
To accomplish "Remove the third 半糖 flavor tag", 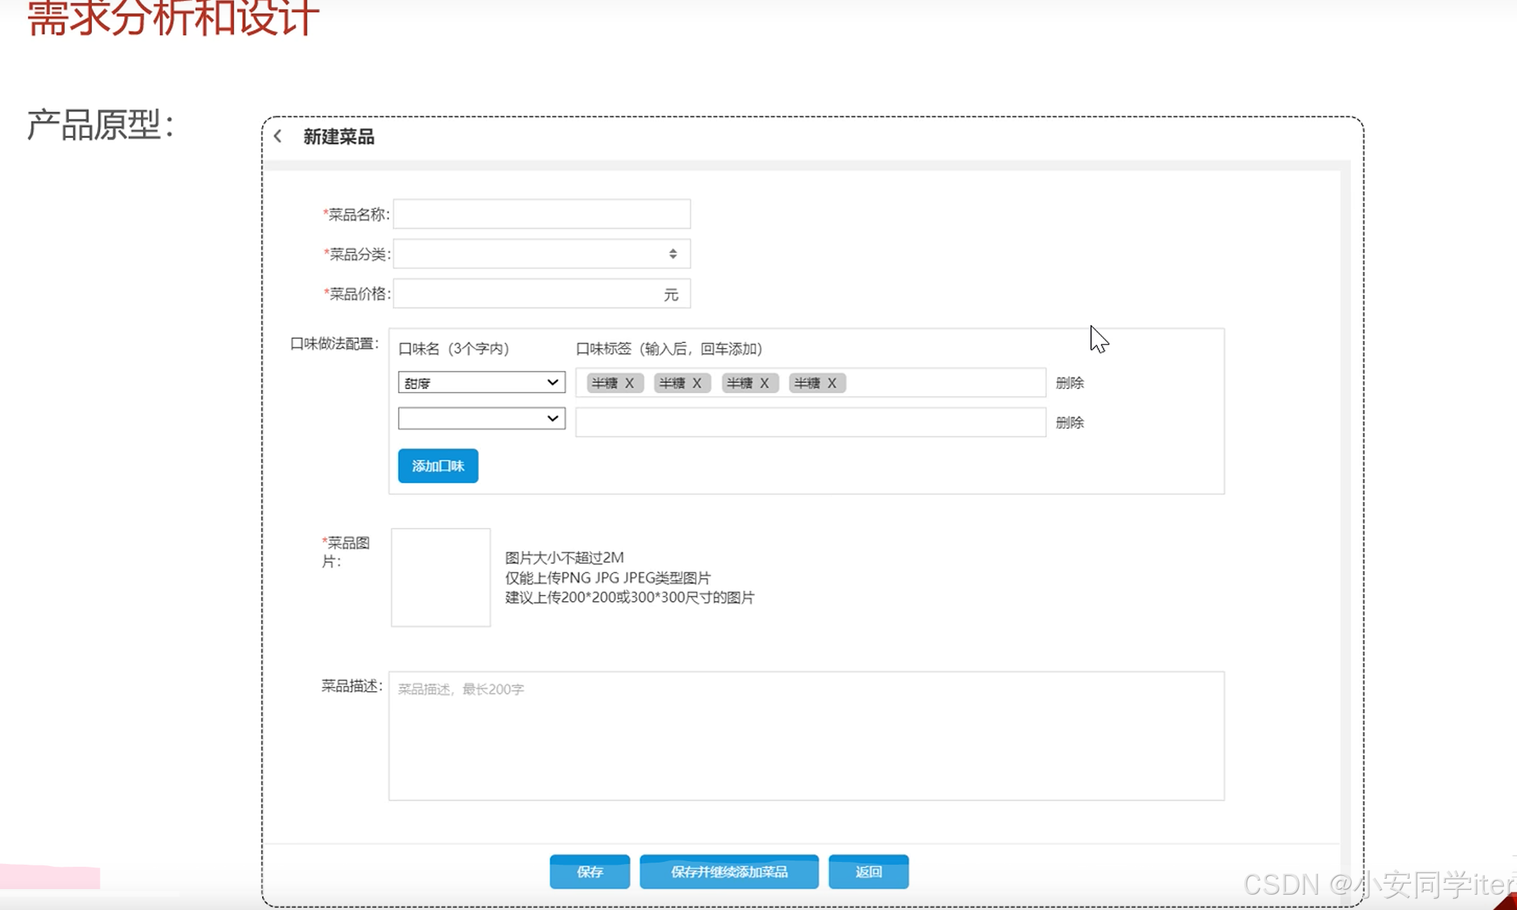I will coord(764,383).
